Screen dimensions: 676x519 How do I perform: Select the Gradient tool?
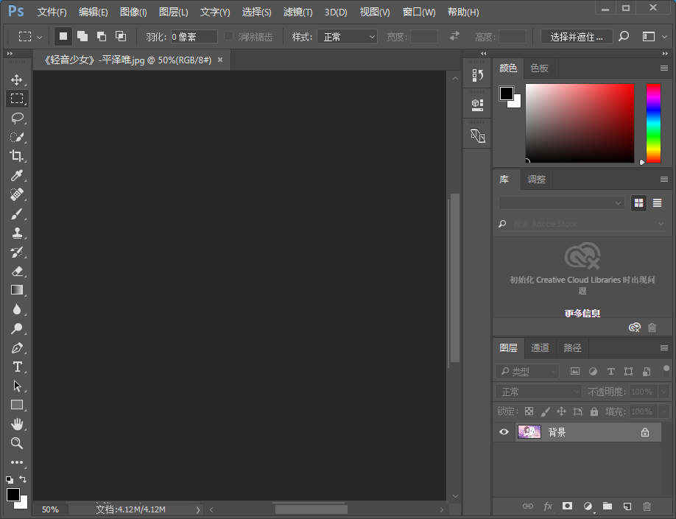(17, 290)
